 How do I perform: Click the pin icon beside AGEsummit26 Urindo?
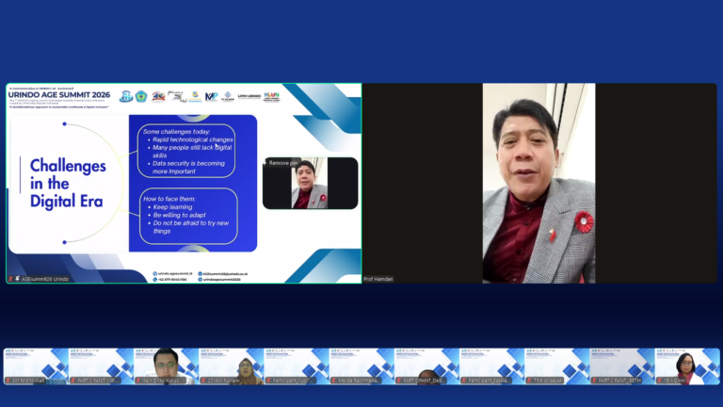[18, 279]
